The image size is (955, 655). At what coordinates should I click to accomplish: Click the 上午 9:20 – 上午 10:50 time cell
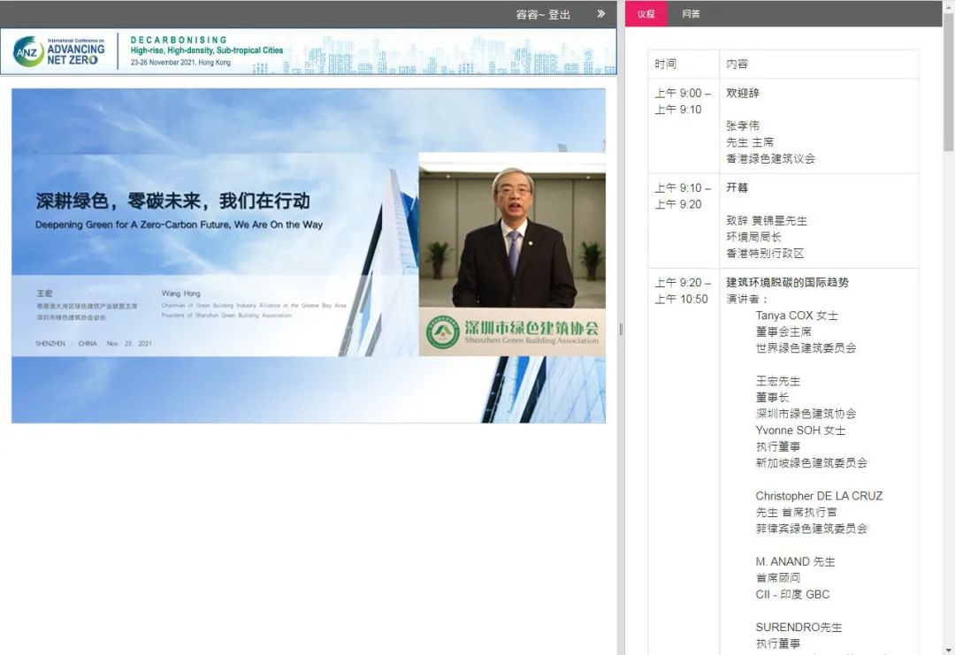[x=682, y=291]
